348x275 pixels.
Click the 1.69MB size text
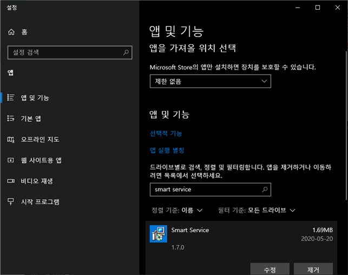point(323,230)
